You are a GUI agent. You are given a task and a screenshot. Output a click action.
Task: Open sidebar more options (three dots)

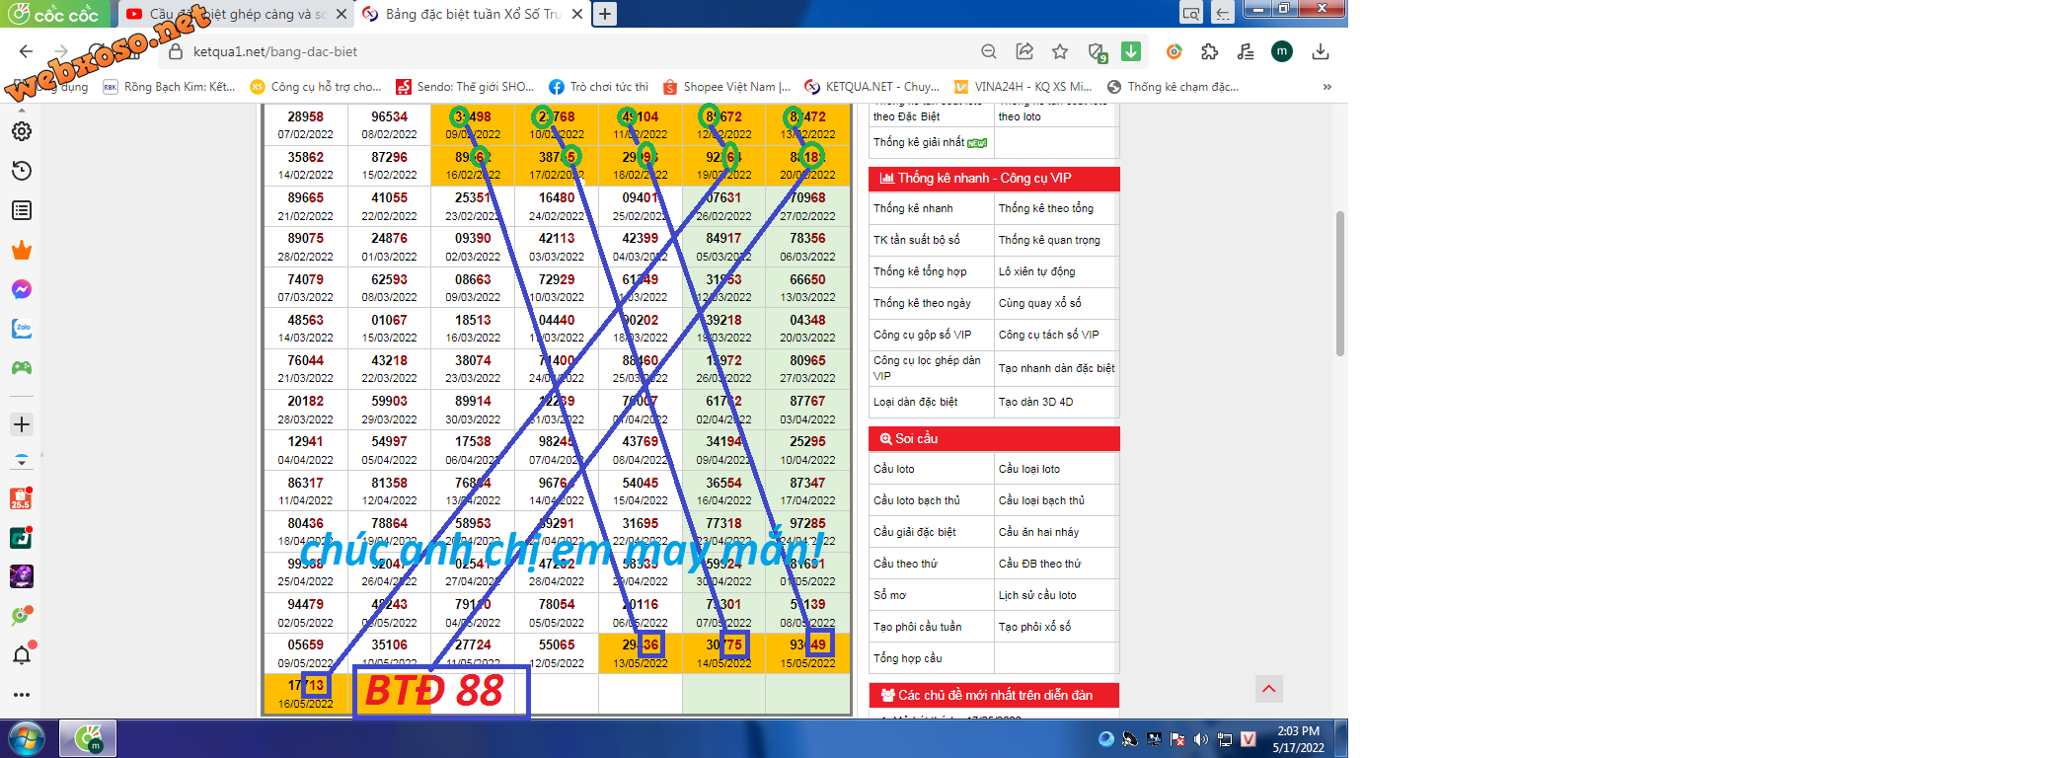click(21, 695)
